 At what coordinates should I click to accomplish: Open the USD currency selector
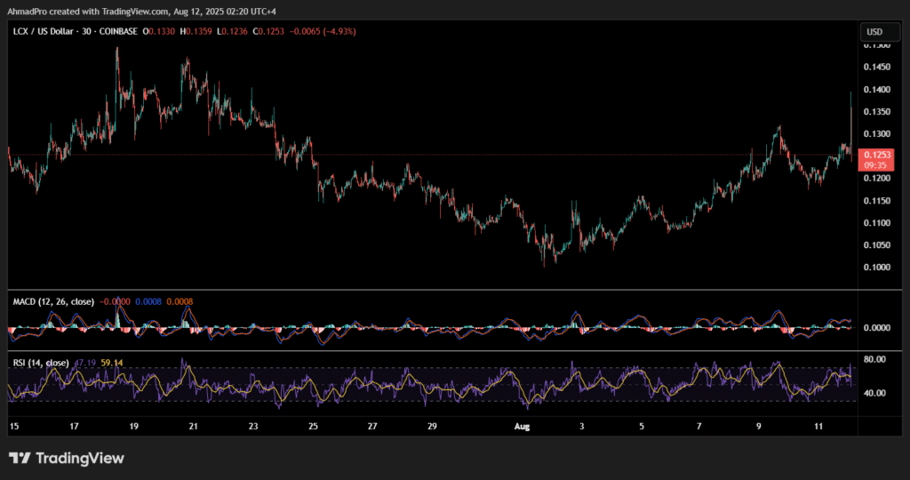[879, 32]
